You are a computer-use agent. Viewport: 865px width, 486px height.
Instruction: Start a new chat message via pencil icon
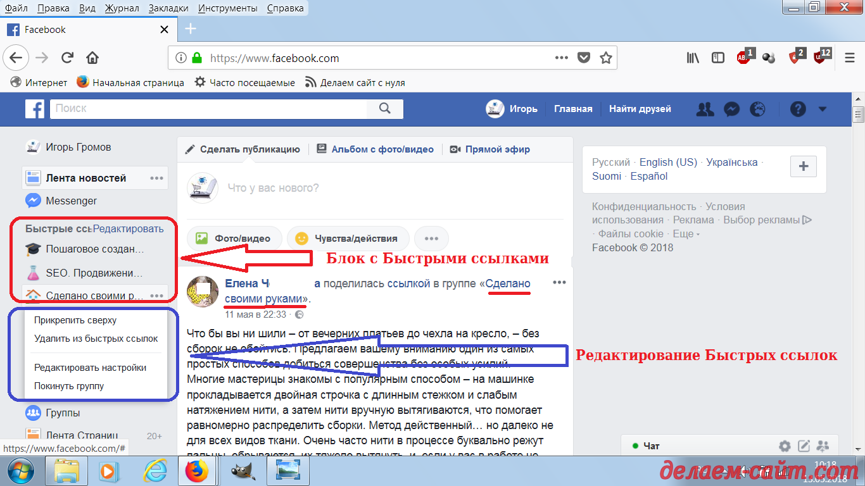point(803,446)
